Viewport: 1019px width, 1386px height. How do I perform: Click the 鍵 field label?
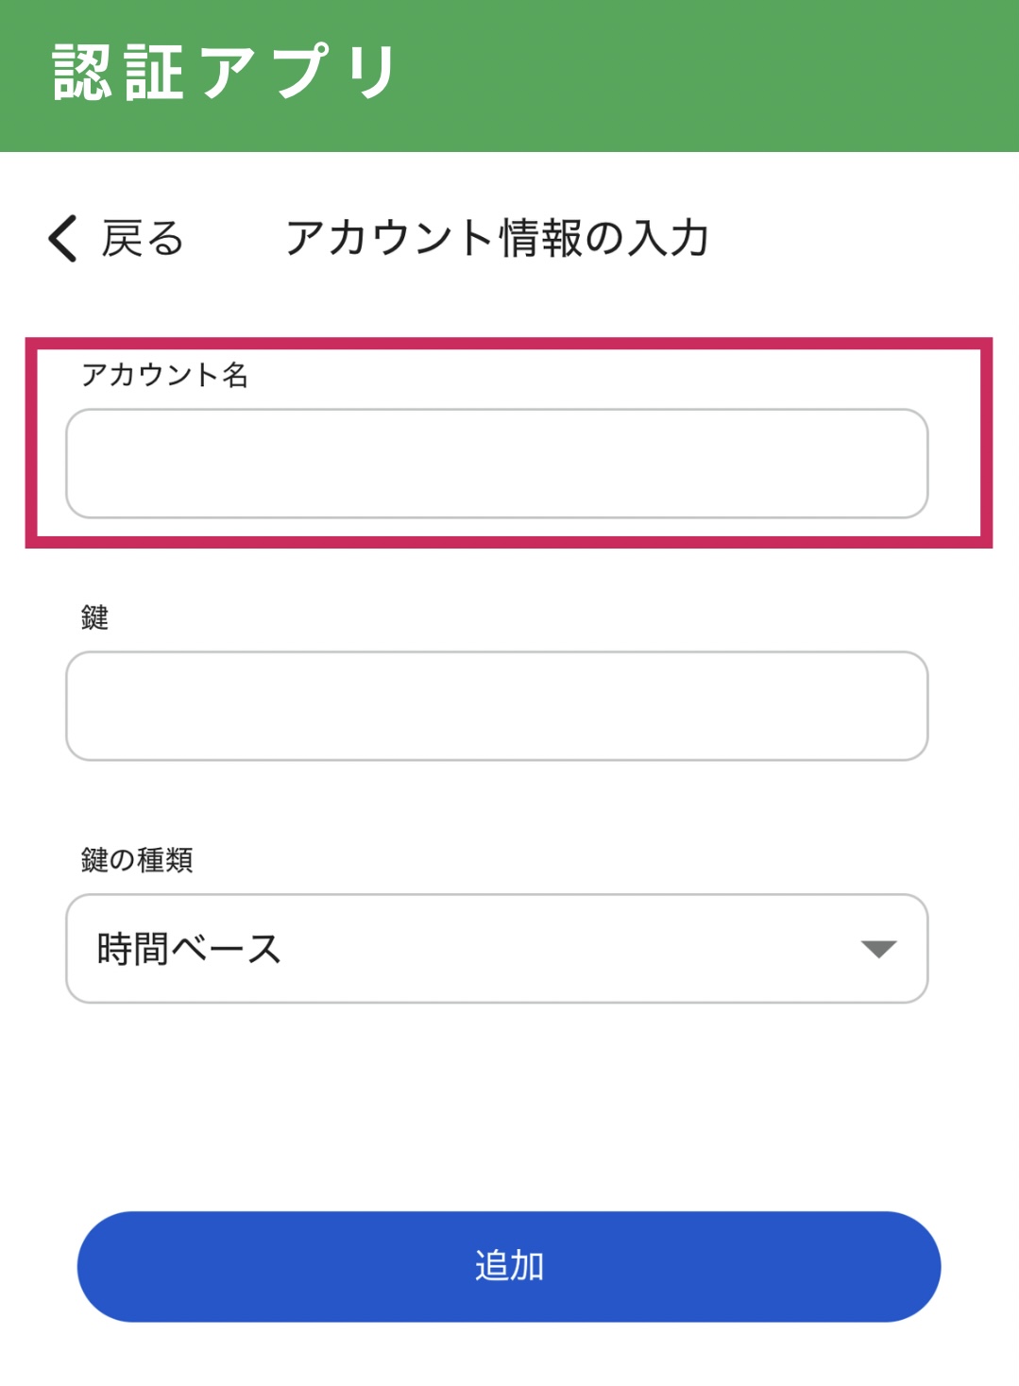point(94,617)
